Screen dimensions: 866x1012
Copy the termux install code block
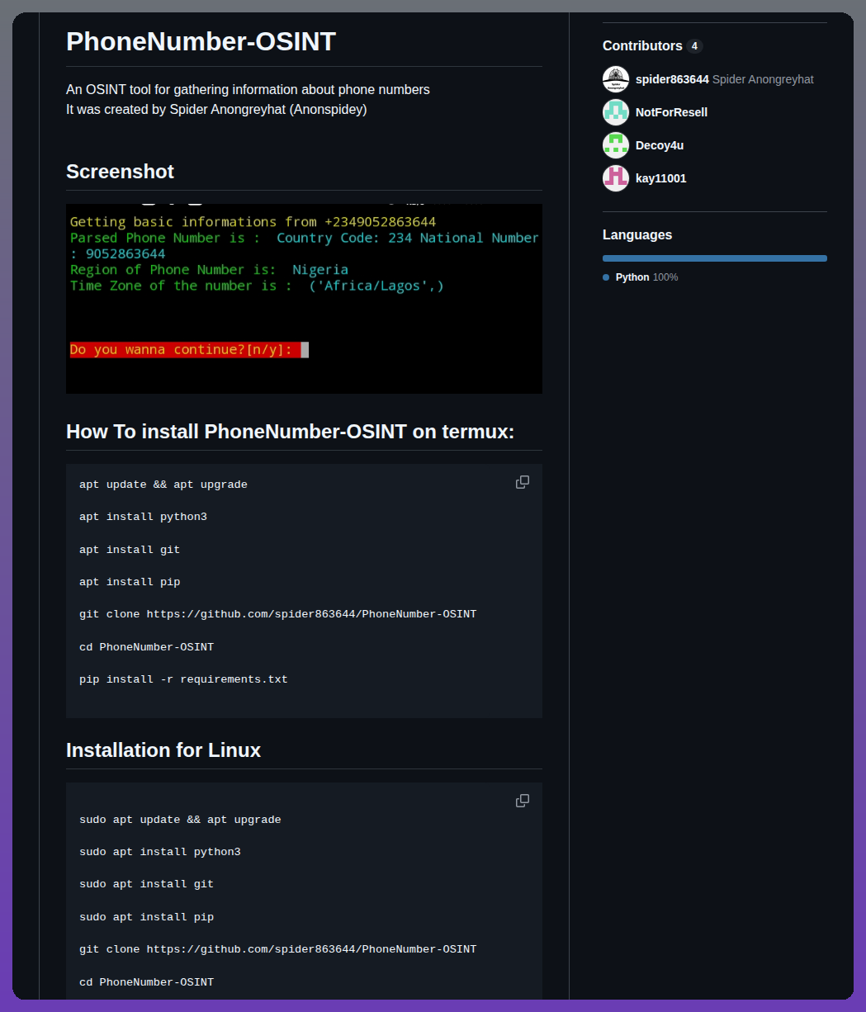pos(523,482)
